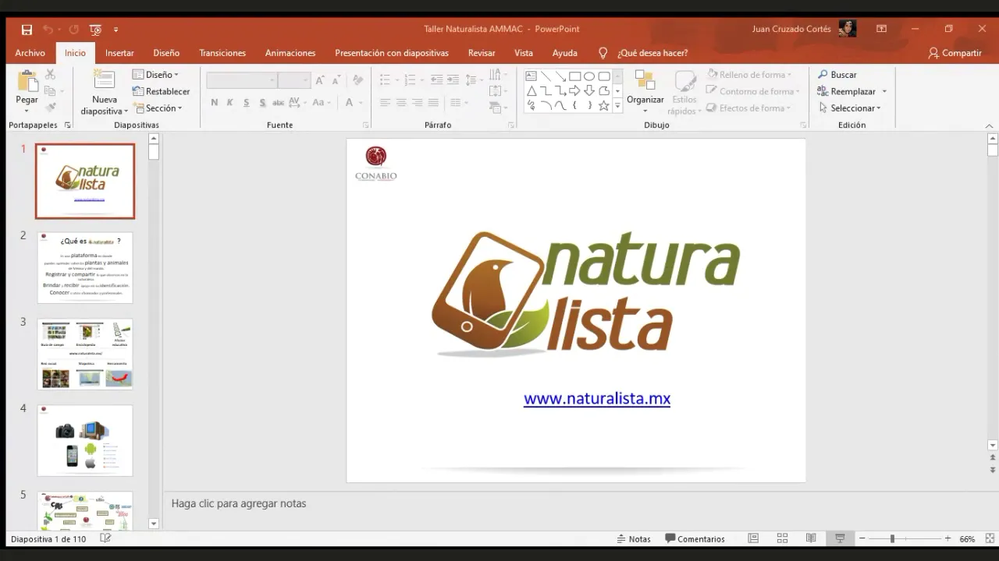Choose the five-point star shape
This screenshot has width=999, height=561.
coord(604,105)
